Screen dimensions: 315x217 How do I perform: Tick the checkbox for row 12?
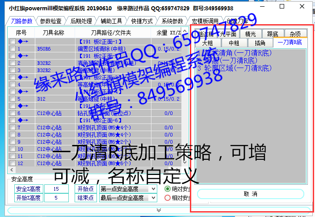(13, 163)
